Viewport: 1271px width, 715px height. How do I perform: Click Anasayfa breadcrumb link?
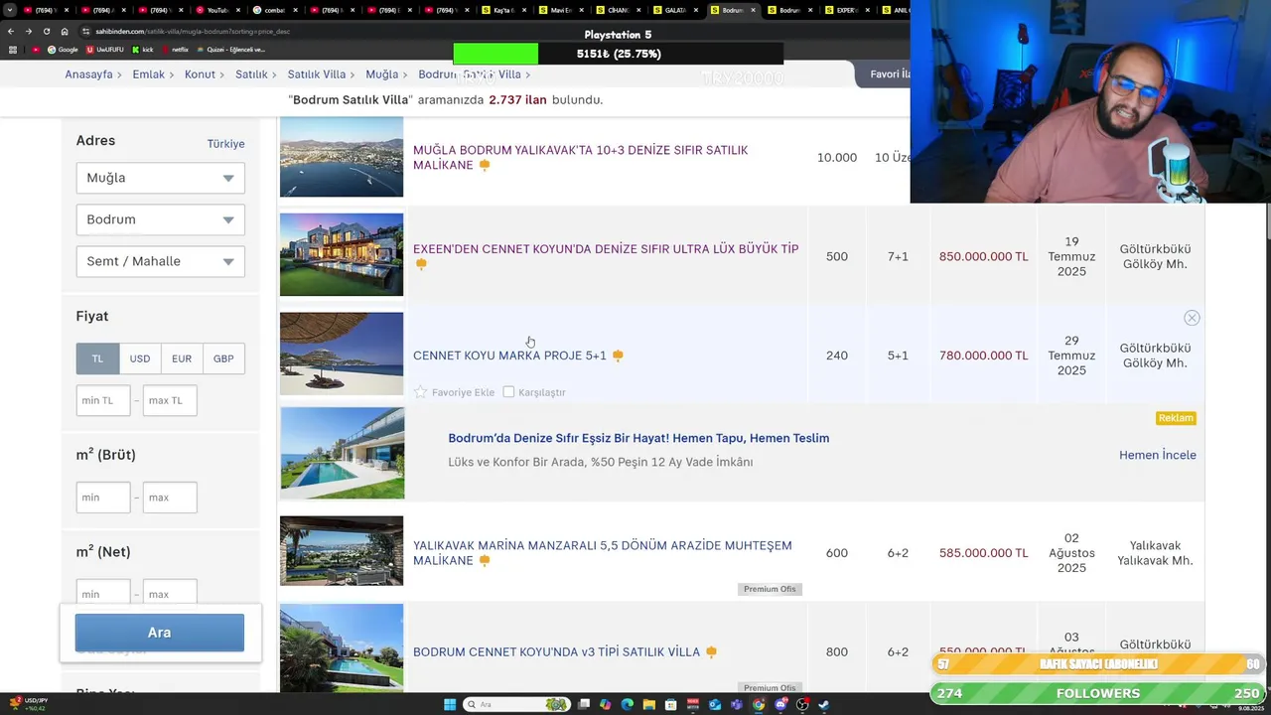(x=88, y=74)
